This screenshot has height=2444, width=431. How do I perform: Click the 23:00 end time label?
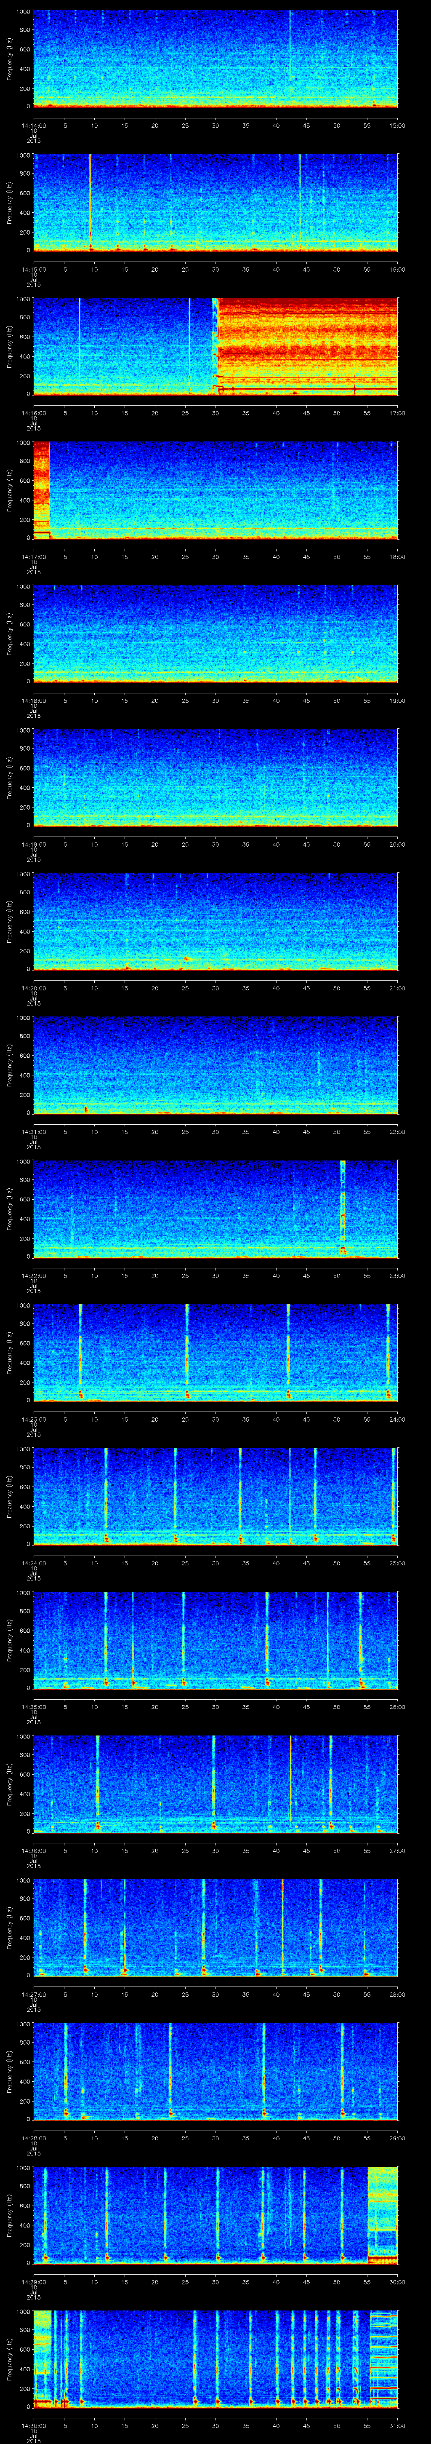[397, 1276]
